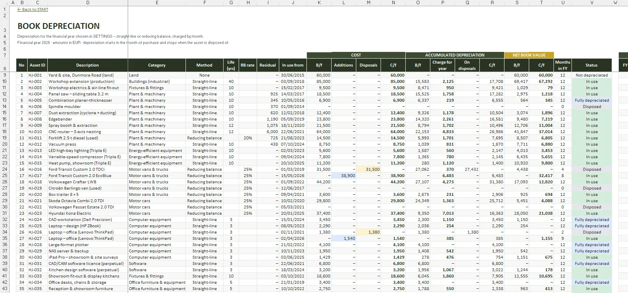Select the 31,500 disposals cell
The height and width of the screenshot is (293, 628).
(368, 170)
